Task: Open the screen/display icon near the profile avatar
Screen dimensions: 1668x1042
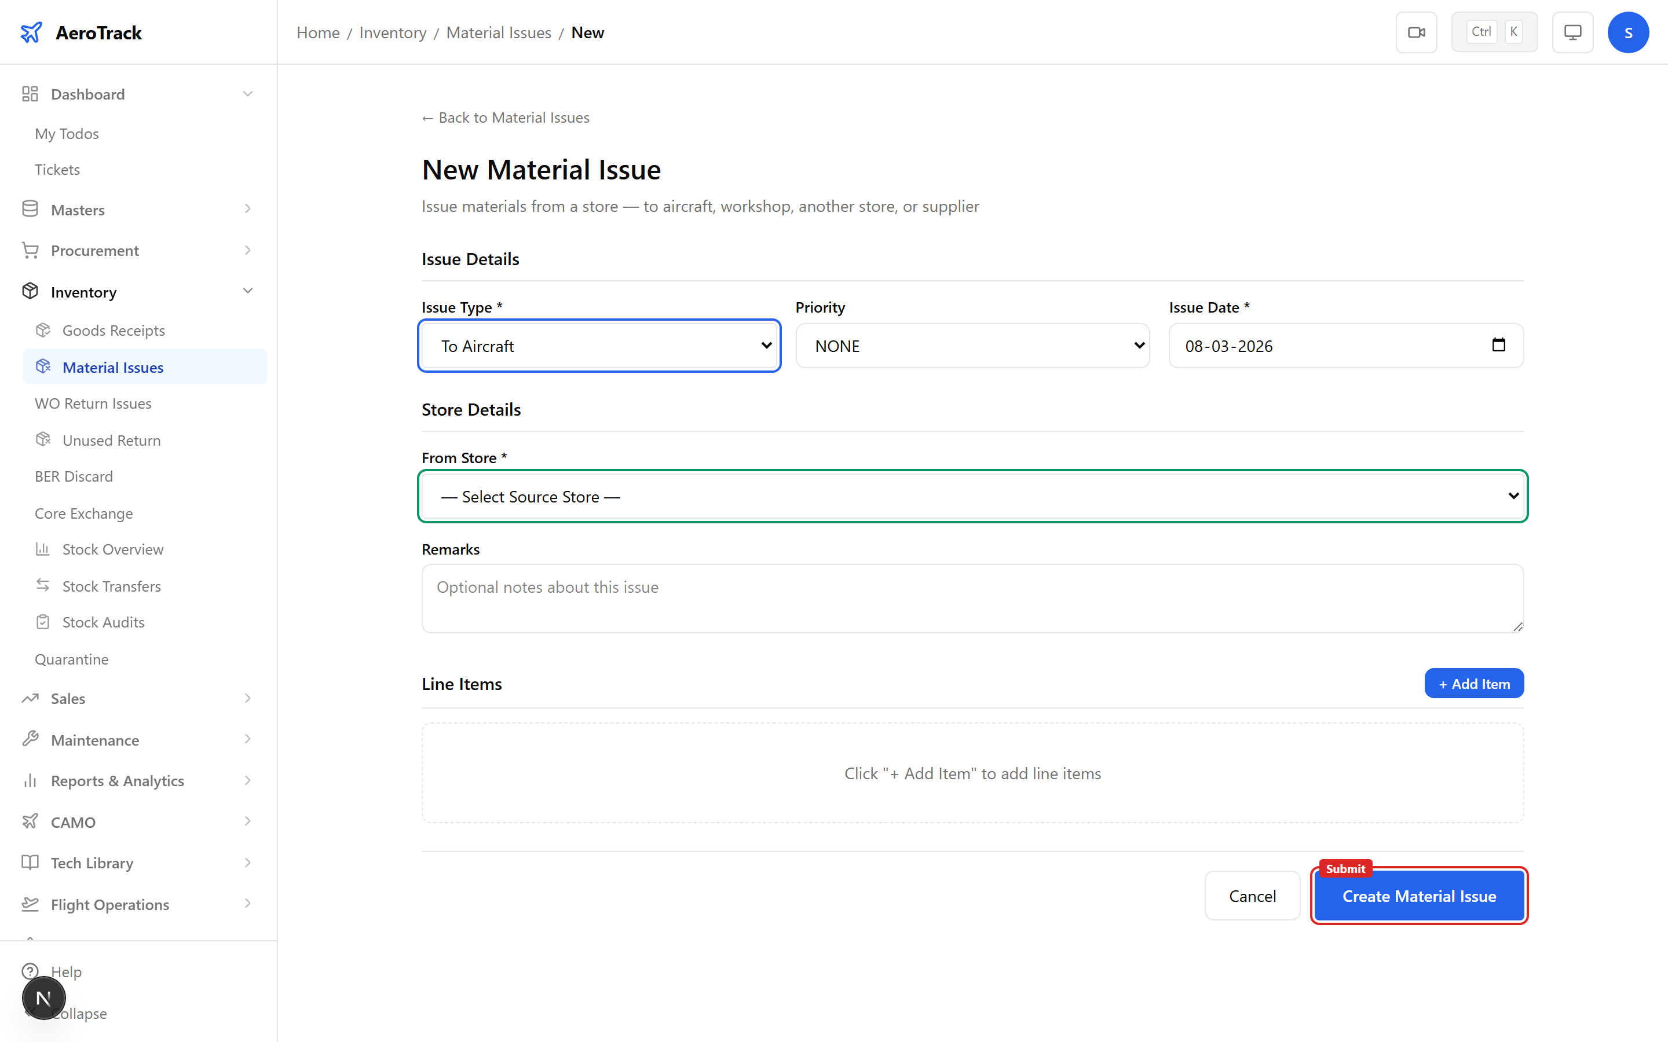Action: pyautogui.click(x=1572, y=32)
